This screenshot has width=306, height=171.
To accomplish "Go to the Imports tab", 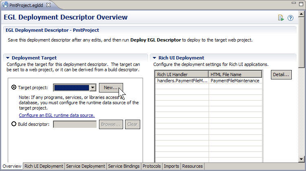I will click(172, 167).
